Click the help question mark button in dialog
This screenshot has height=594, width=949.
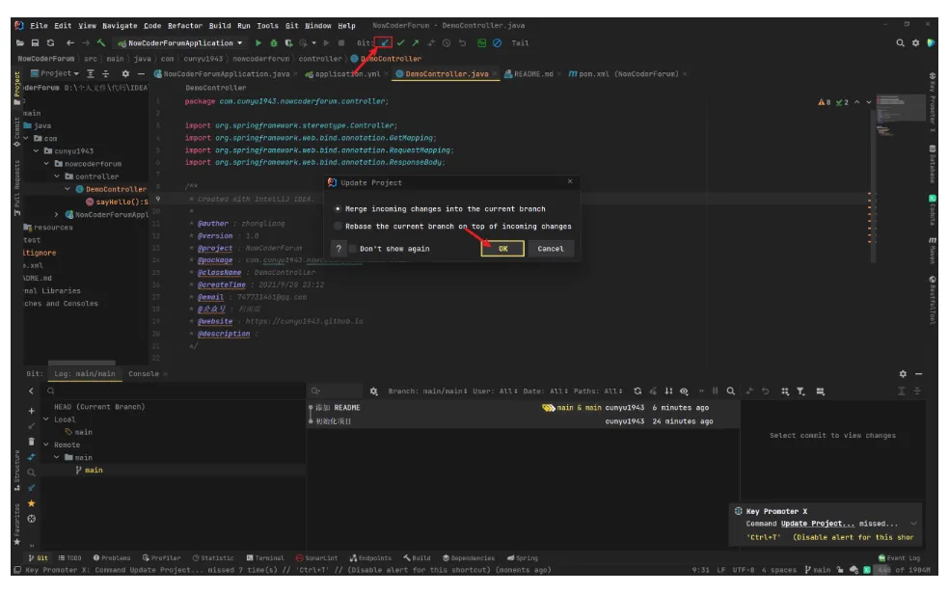click(339, 249)
